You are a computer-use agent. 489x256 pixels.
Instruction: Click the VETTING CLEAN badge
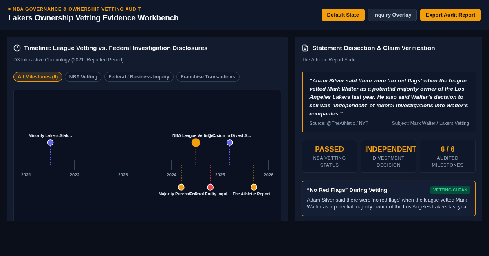(x=450, y=190)
